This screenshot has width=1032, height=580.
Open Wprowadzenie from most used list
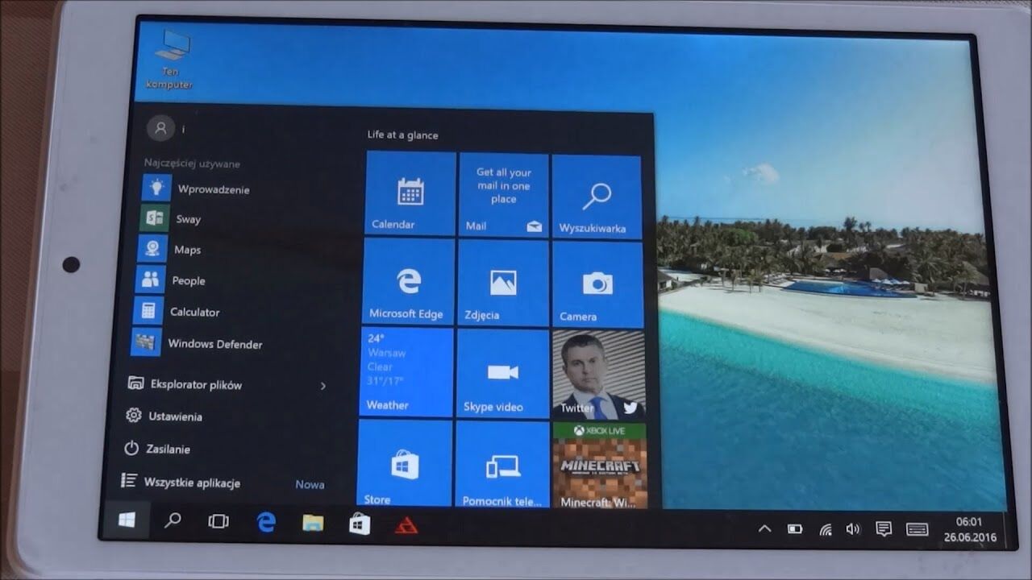click(198, 188)
